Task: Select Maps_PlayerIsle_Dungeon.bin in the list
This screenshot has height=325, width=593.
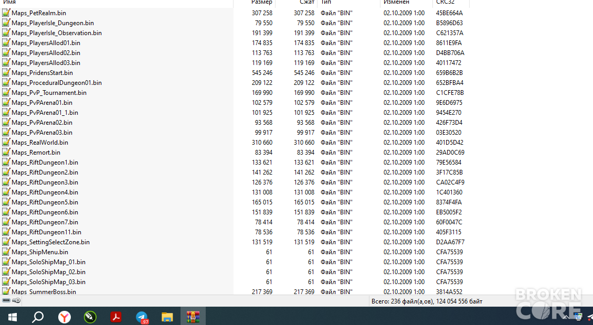Action: tap(52, 23)
